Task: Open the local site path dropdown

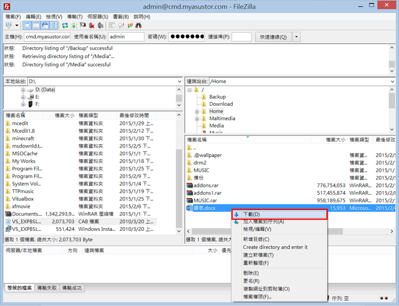Action: [x=179, y=81]
